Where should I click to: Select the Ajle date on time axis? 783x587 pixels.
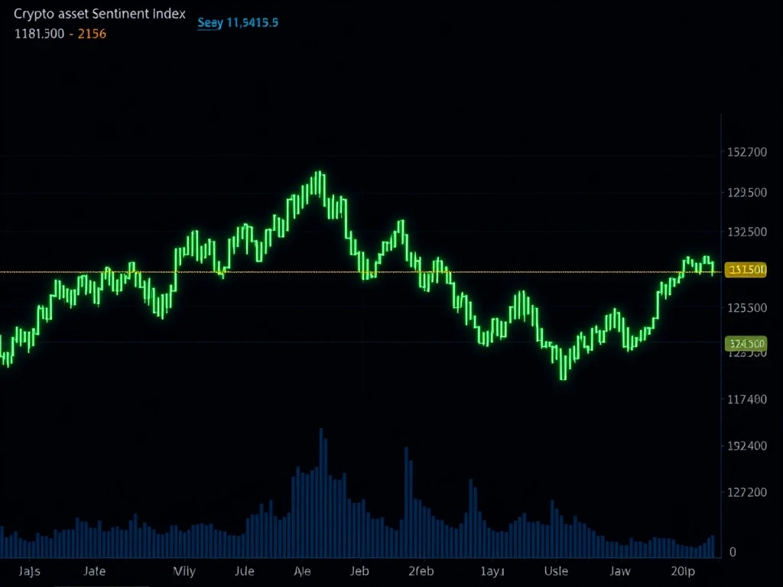pyautogui.click(x=302, y=571)
